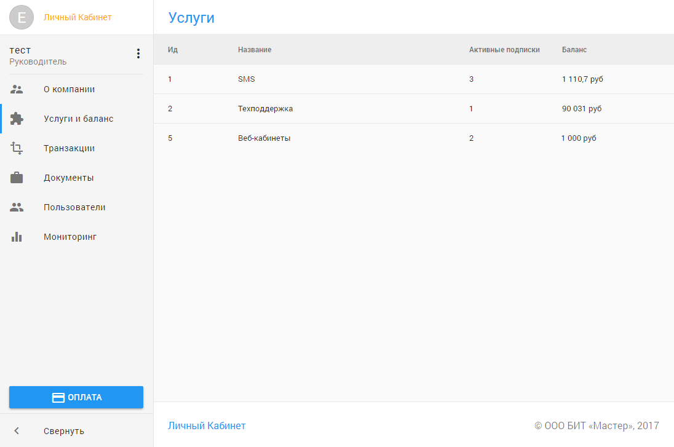The height and width of the screenshot is (447, 674).
Task: Go to the Документы section
Action: (x=68, y=178)
